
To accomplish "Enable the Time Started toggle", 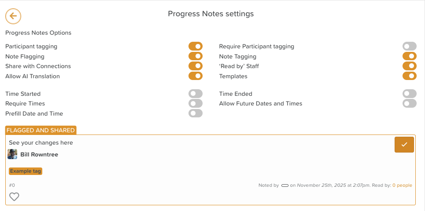I will pos(195,94).
